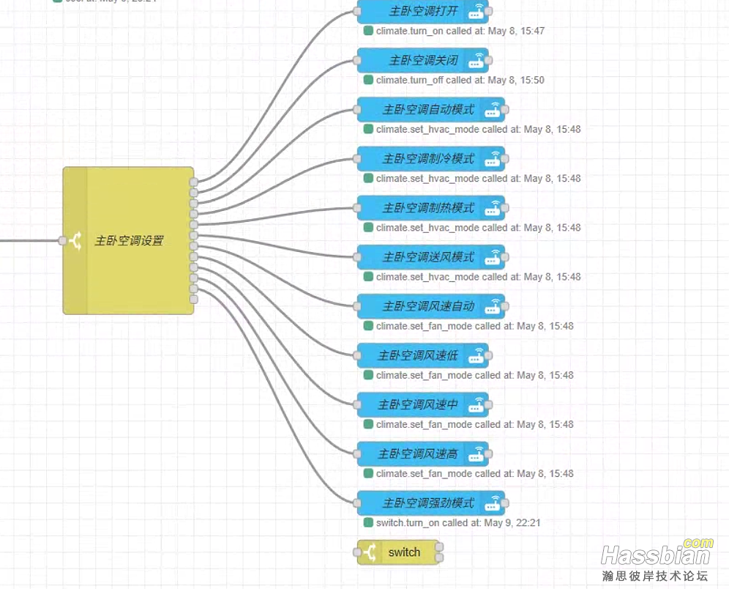729x589 pixels.
Task: Select the 主卧空调打开 node label
Action: (424, 11)
